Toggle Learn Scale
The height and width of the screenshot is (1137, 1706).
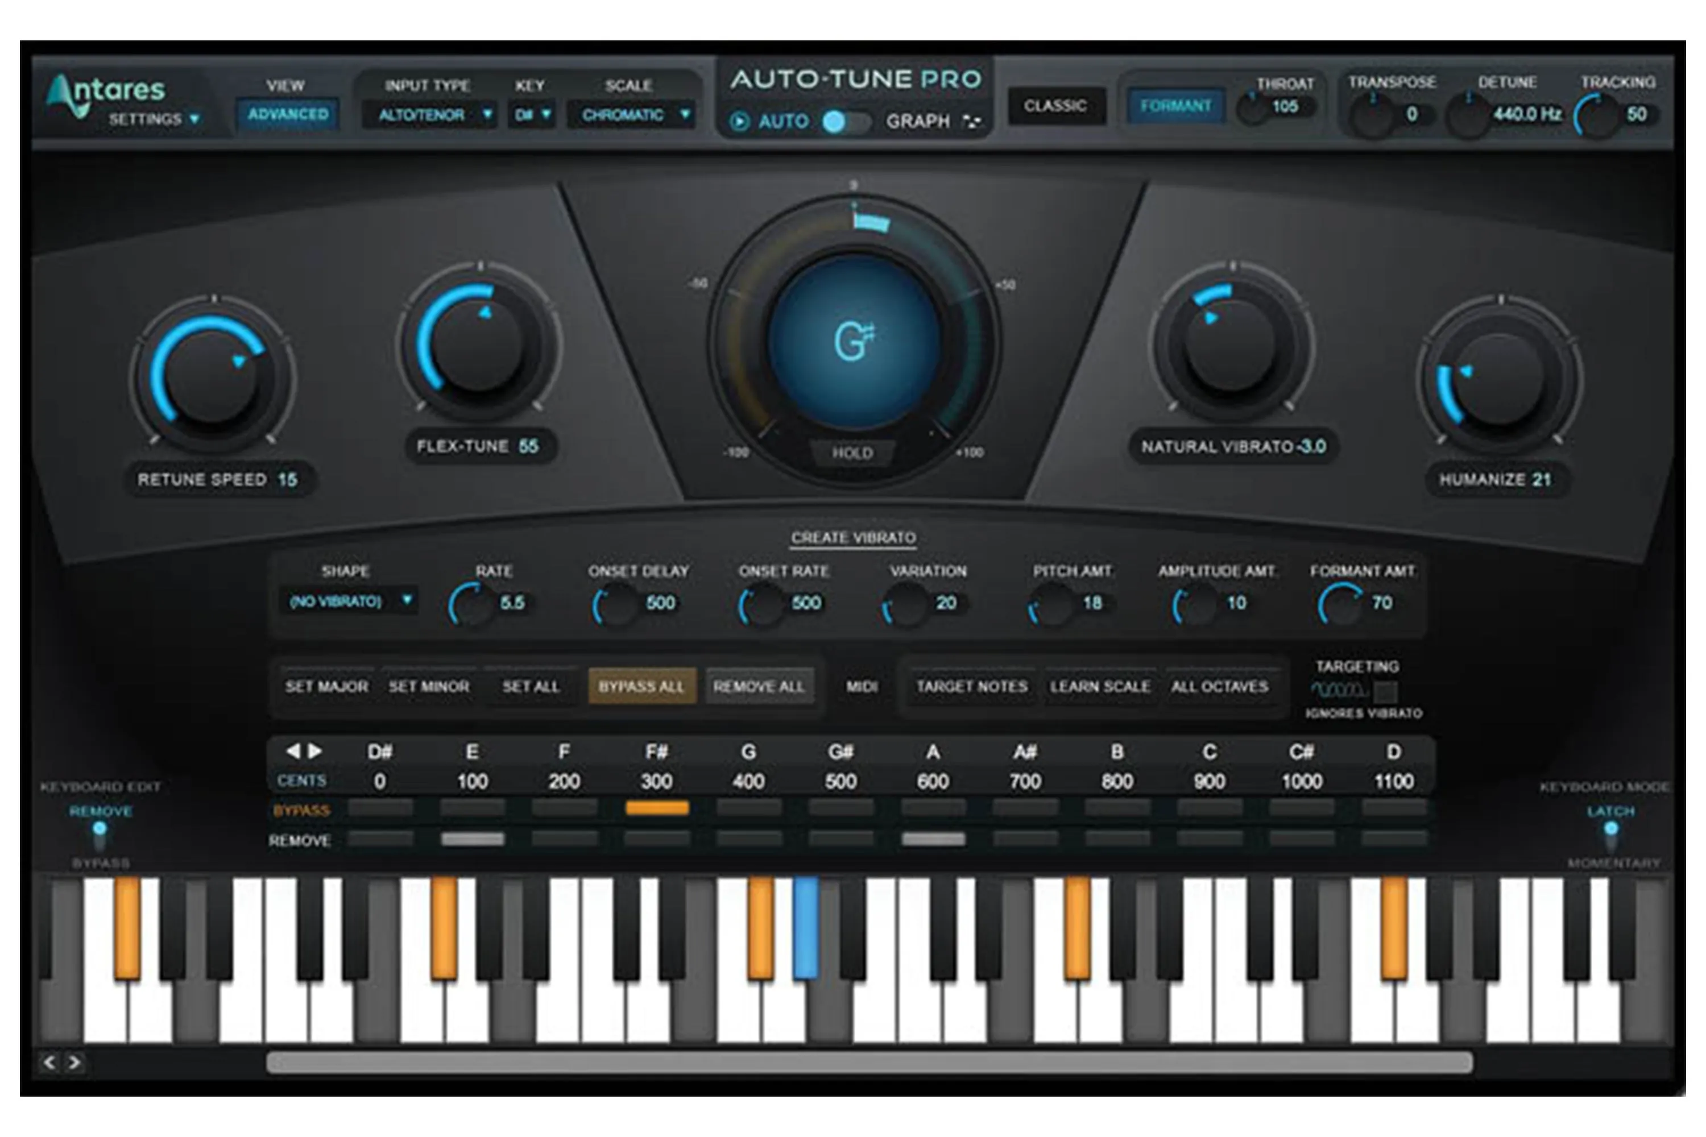(x=1100, y=686)
